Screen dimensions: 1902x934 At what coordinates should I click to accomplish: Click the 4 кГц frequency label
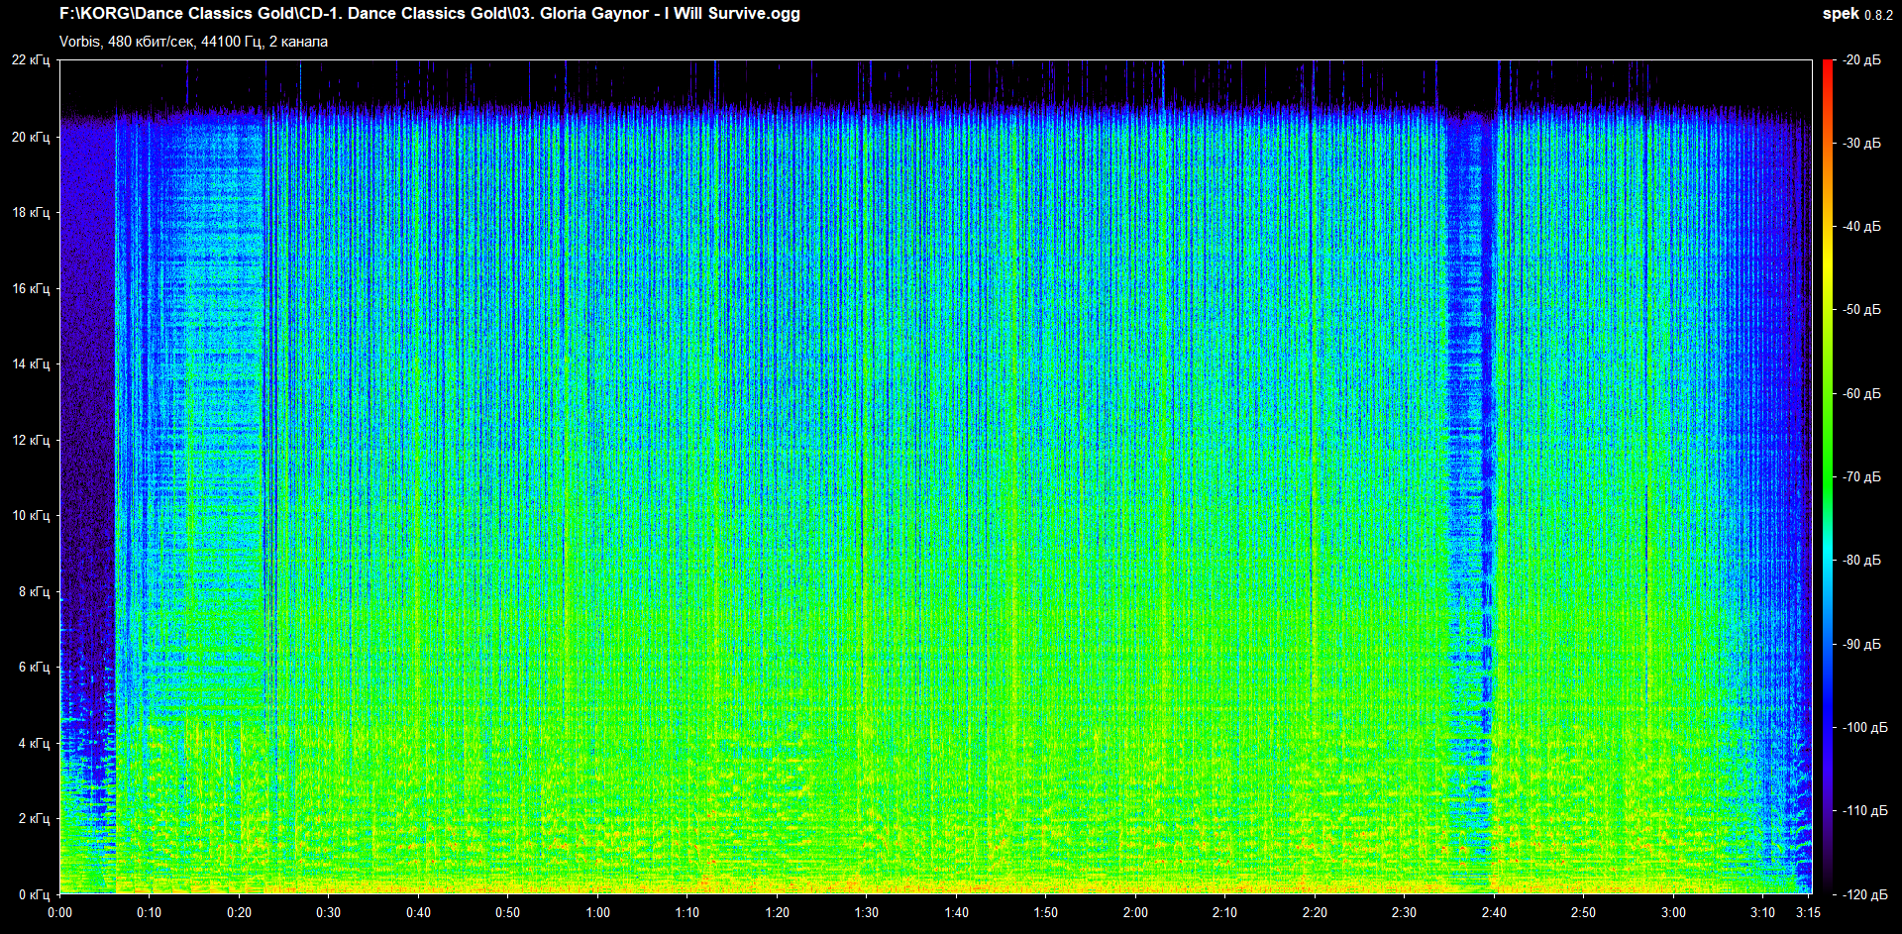point(34,743)
